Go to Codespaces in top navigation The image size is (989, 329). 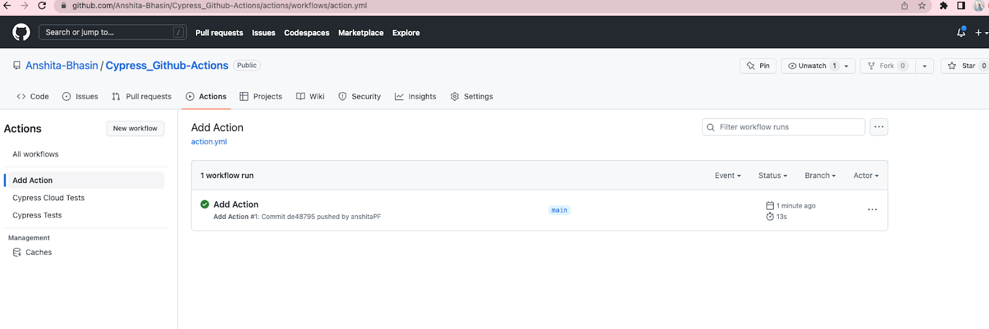(307, 33)
